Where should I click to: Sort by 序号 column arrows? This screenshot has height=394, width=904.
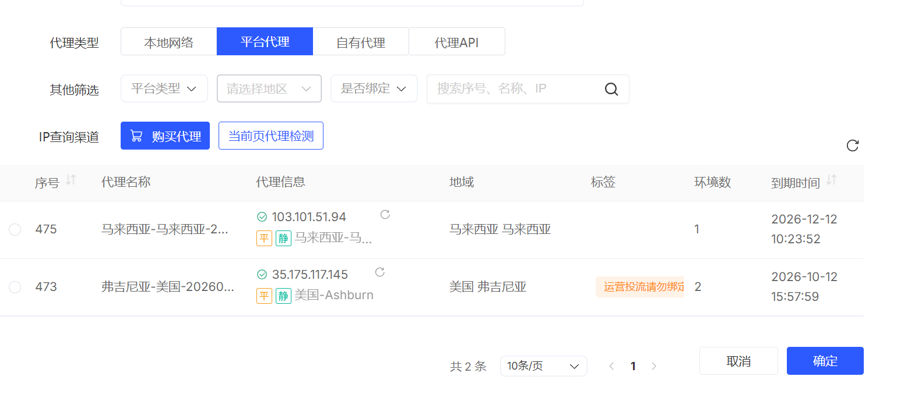coord(71,180)
